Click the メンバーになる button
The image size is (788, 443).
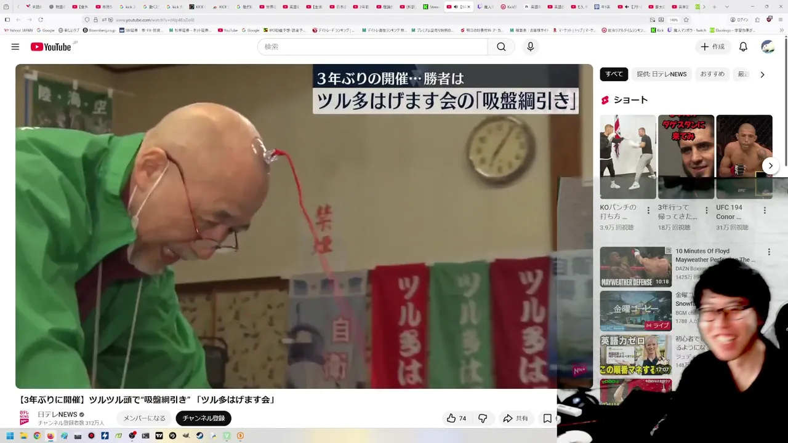pyautogui.click(x=144, y=418)
